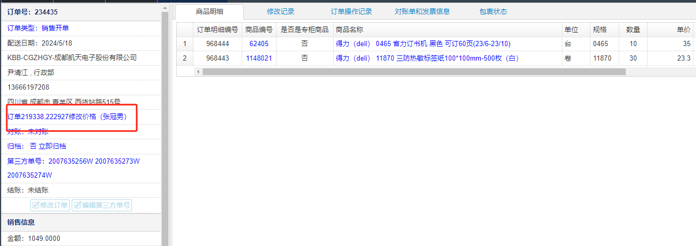Screen dimensions: 696x246
Task: Click the 单位 column header
Action: [x=575, y=30]
